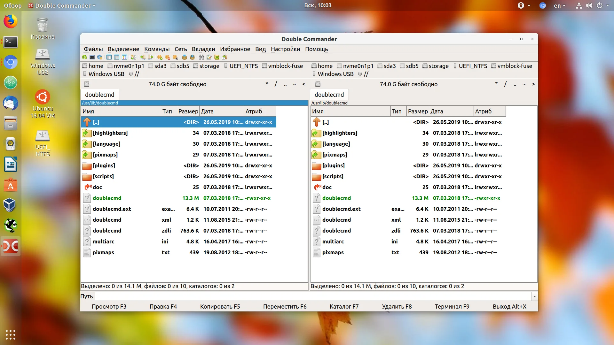Open file search binoculars icon
Viewport: 614px width, 345px height.
201,57
